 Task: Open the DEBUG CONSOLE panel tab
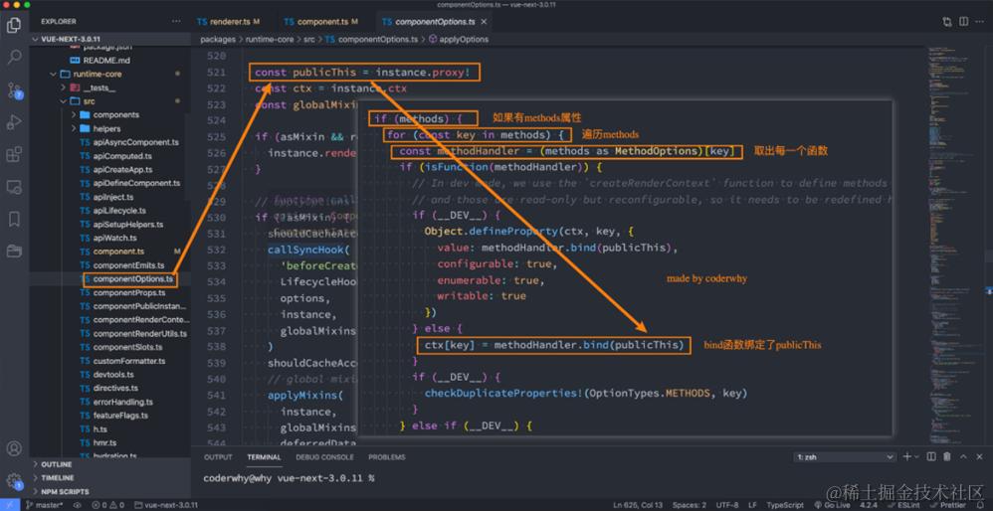coord(324,457)
